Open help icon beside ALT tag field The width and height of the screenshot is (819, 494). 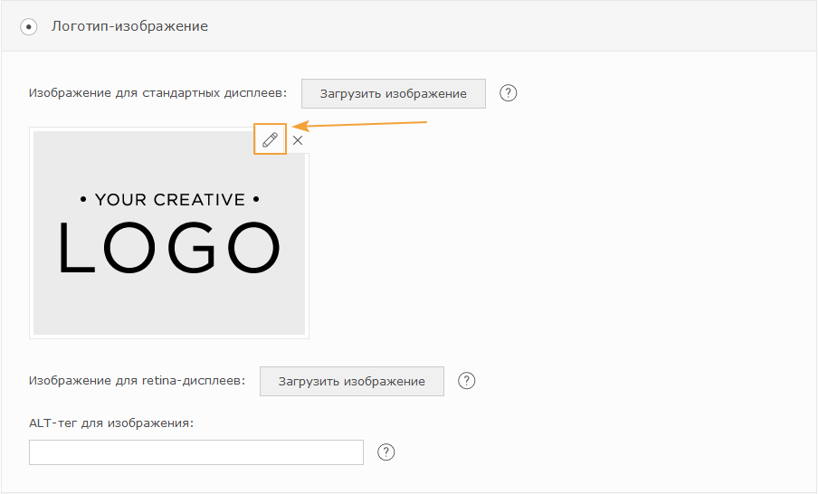[x=386, y=451]
